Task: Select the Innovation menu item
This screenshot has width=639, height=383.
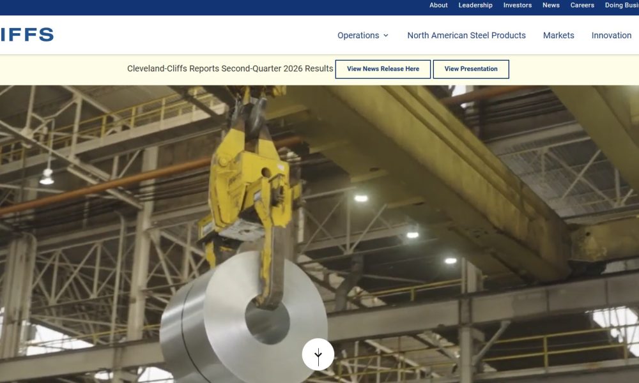Action: 612,35
